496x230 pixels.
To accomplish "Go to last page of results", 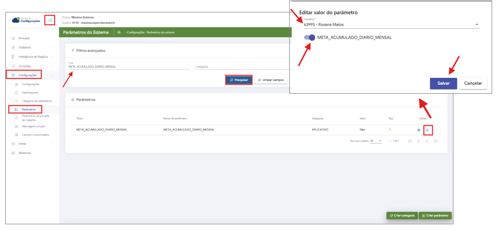I will [435, 141].
